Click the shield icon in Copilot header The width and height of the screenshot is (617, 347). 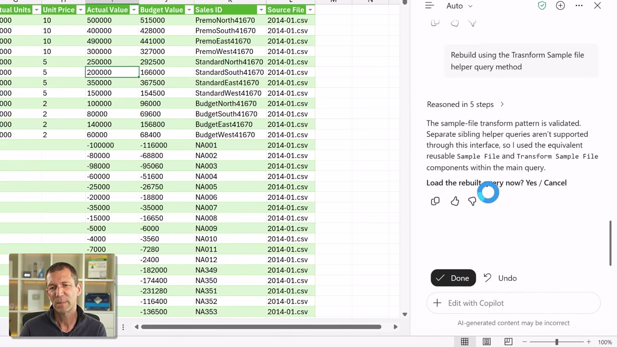[x=542, y=6]
